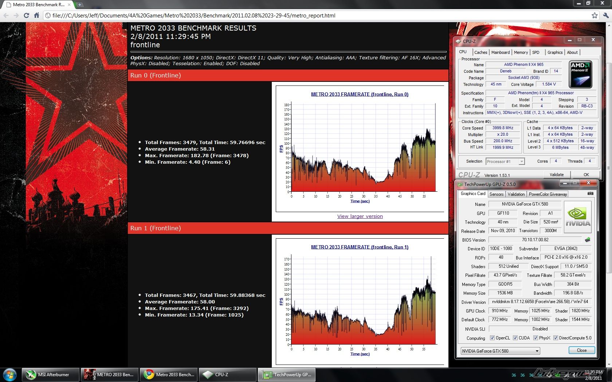
Task: Open the Run 1 framerate chart title link
Action: tap(360, 247)
